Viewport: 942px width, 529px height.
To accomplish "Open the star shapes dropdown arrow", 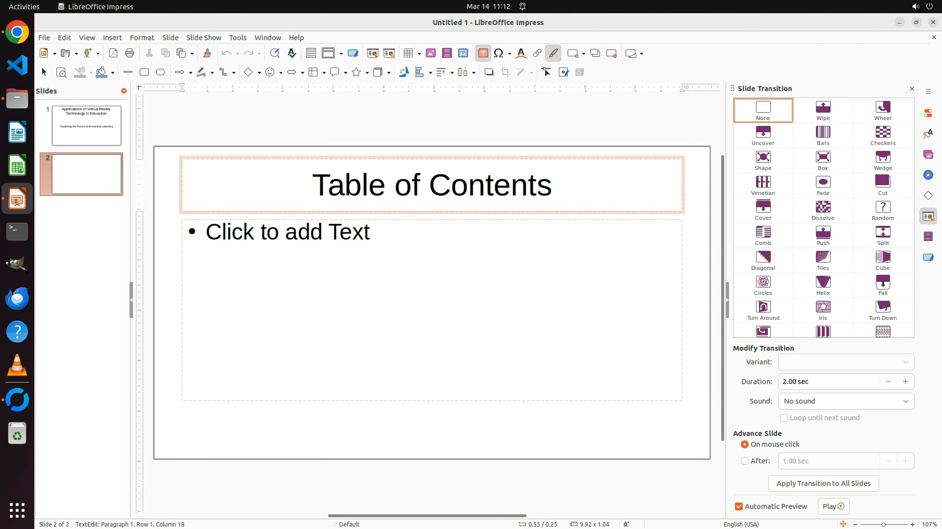I will tap(367, 73).
